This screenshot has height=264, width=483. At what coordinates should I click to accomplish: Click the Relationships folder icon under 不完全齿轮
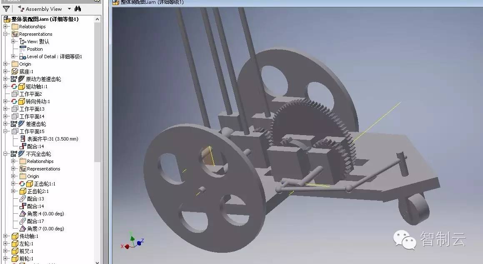23,161
